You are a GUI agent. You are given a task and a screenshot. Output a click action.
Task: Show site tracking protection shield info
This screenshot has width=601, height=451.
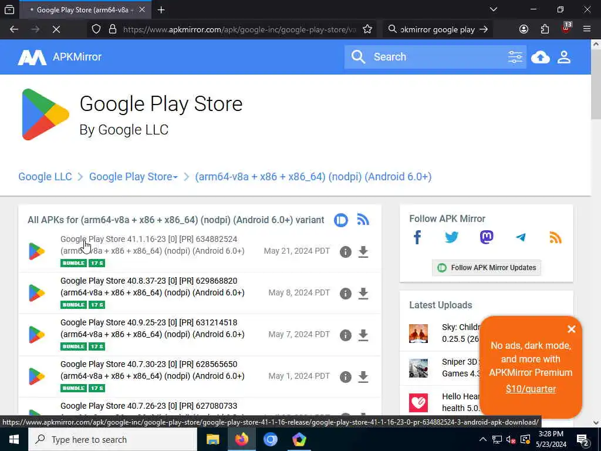click(x=96, y=29)
